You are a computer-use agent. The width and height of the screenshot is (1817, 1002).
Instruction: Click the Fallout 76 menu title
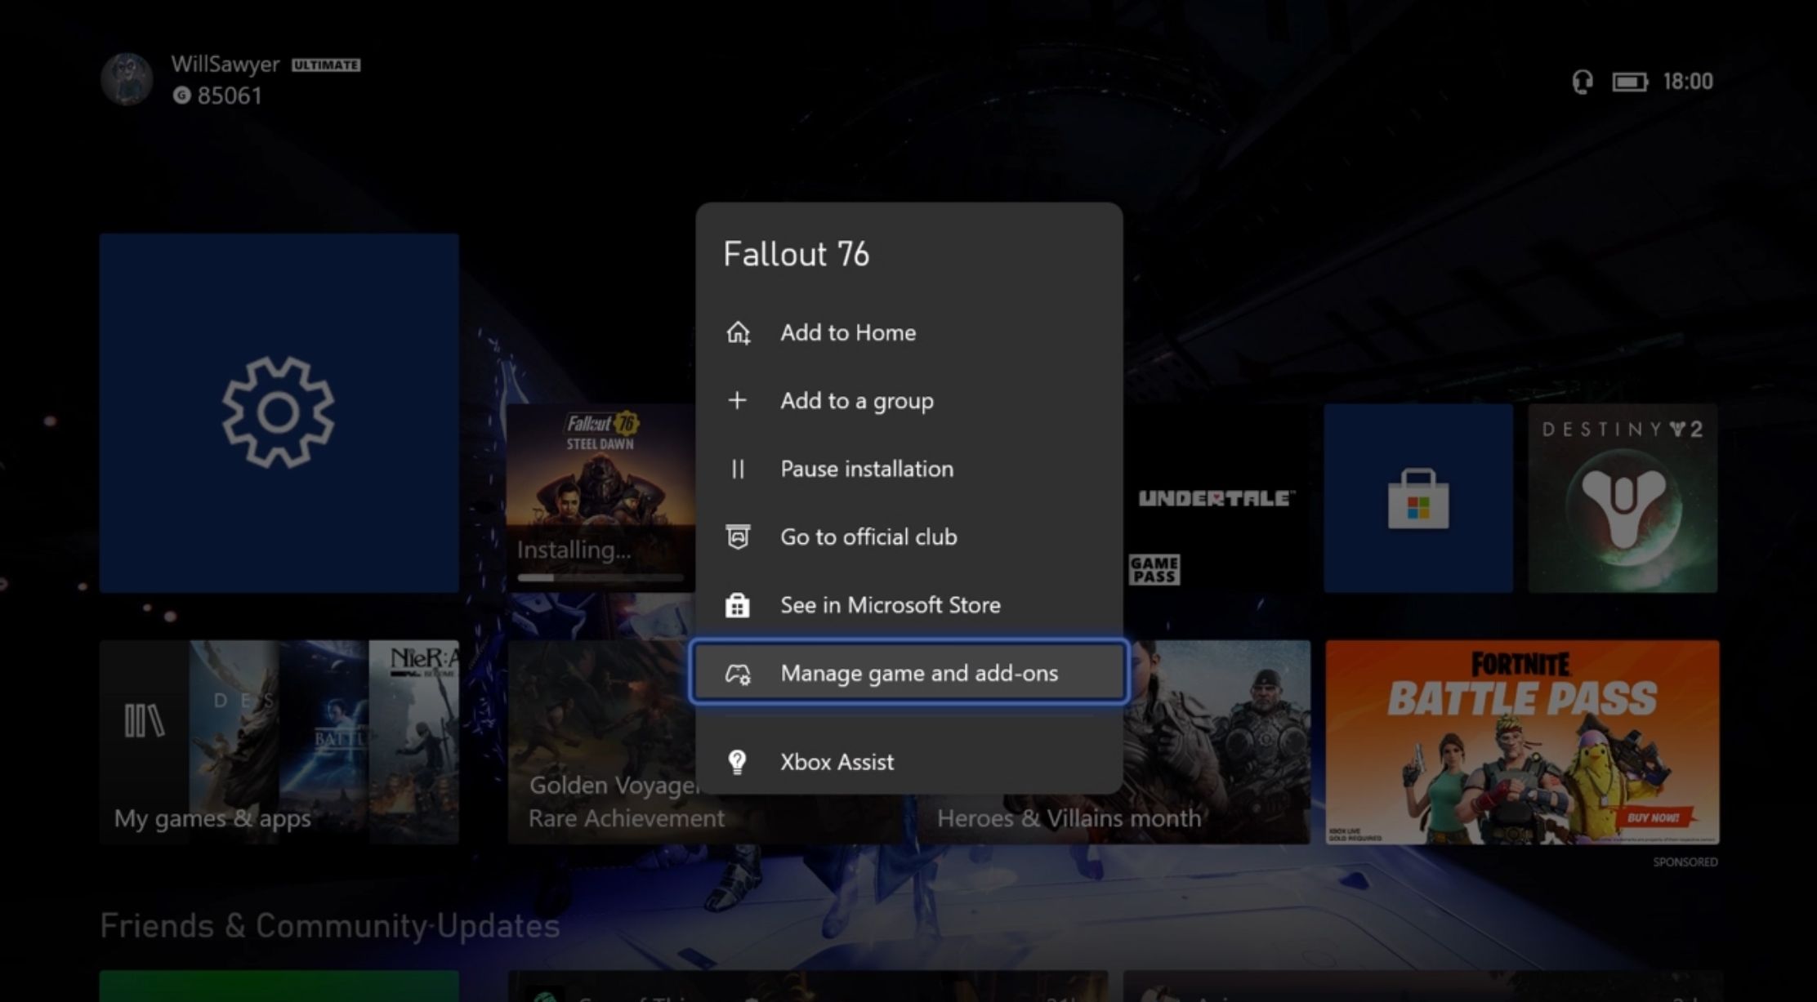797,254
